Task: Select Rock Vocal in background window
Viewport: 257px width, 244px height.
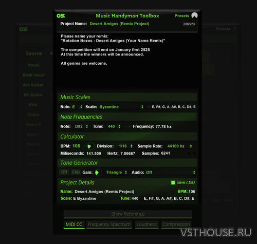Action: [x=33, y=75]
